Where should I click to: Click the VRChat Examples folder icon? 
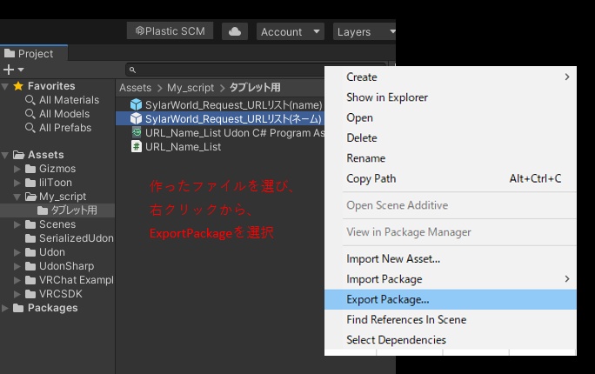(30, 280)
